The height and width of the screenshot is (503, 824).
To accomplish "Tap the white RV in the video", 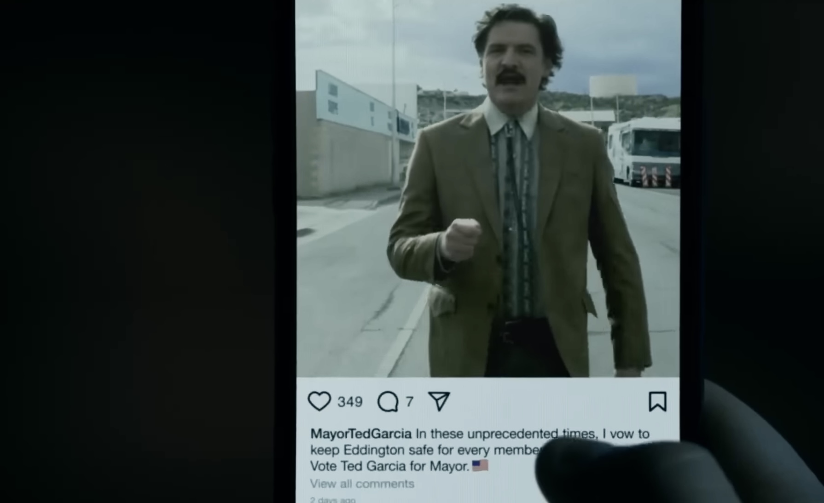I will pos(644,152).
